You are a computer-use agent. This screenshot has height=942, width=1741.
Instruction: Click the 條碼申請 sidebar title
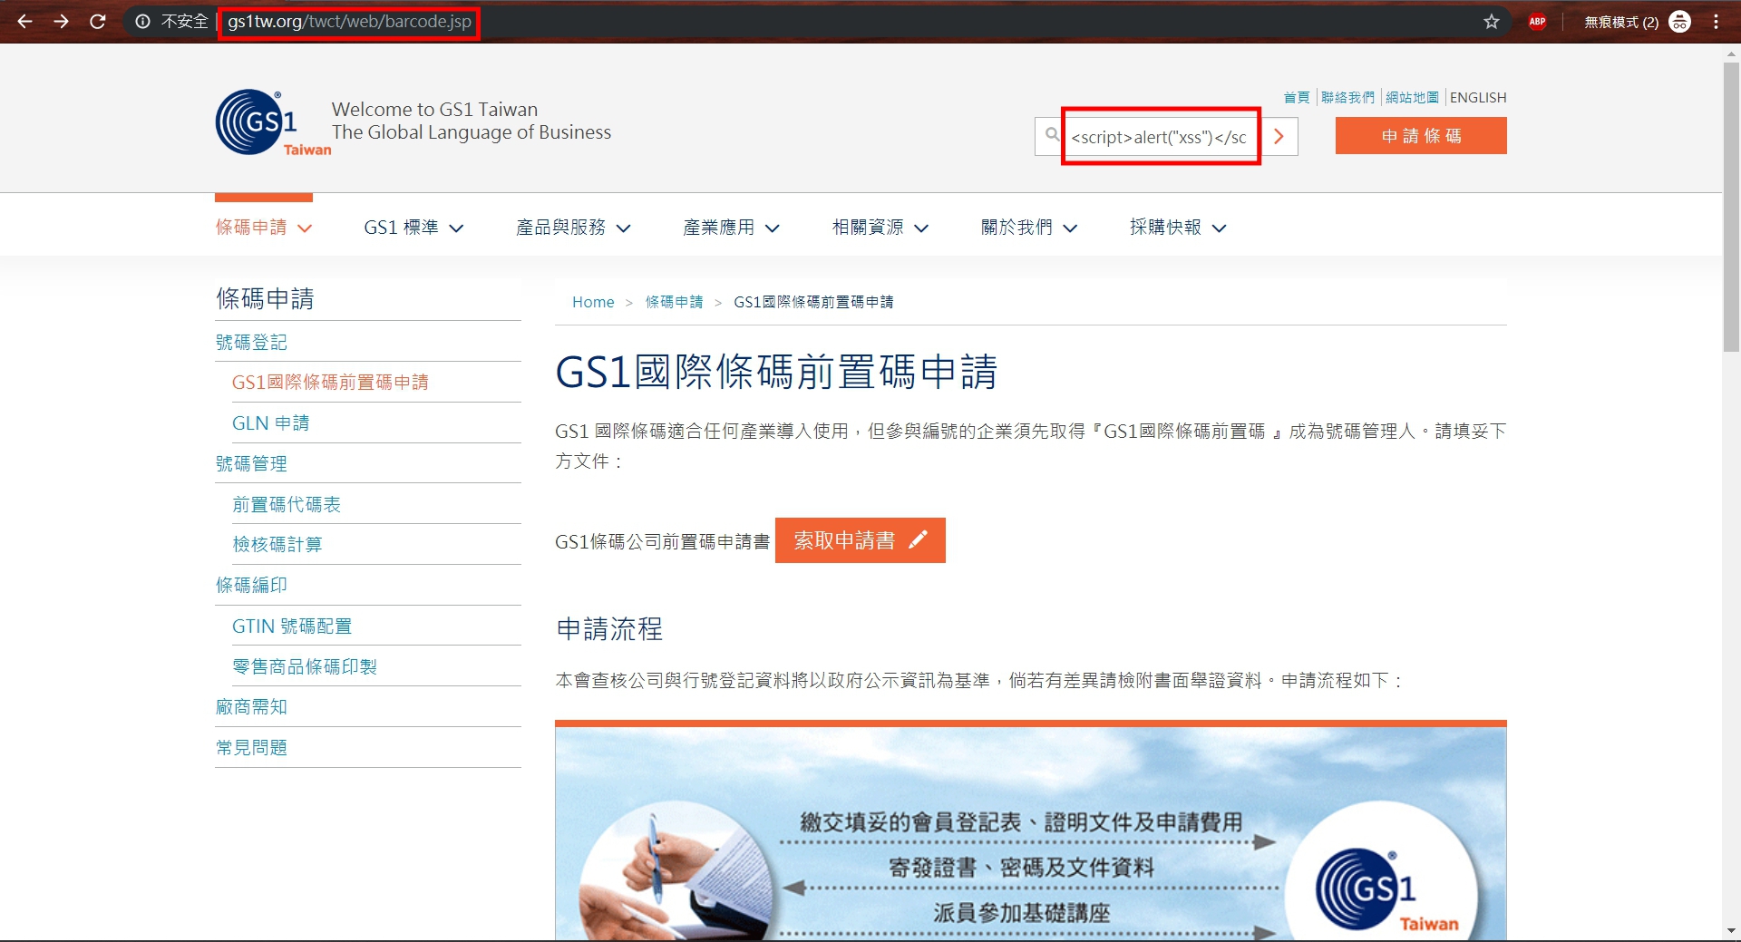click(265, 298)
